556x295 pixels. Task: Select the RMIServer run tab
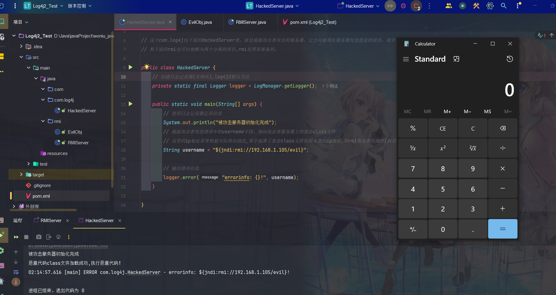[x=51, y=220]
